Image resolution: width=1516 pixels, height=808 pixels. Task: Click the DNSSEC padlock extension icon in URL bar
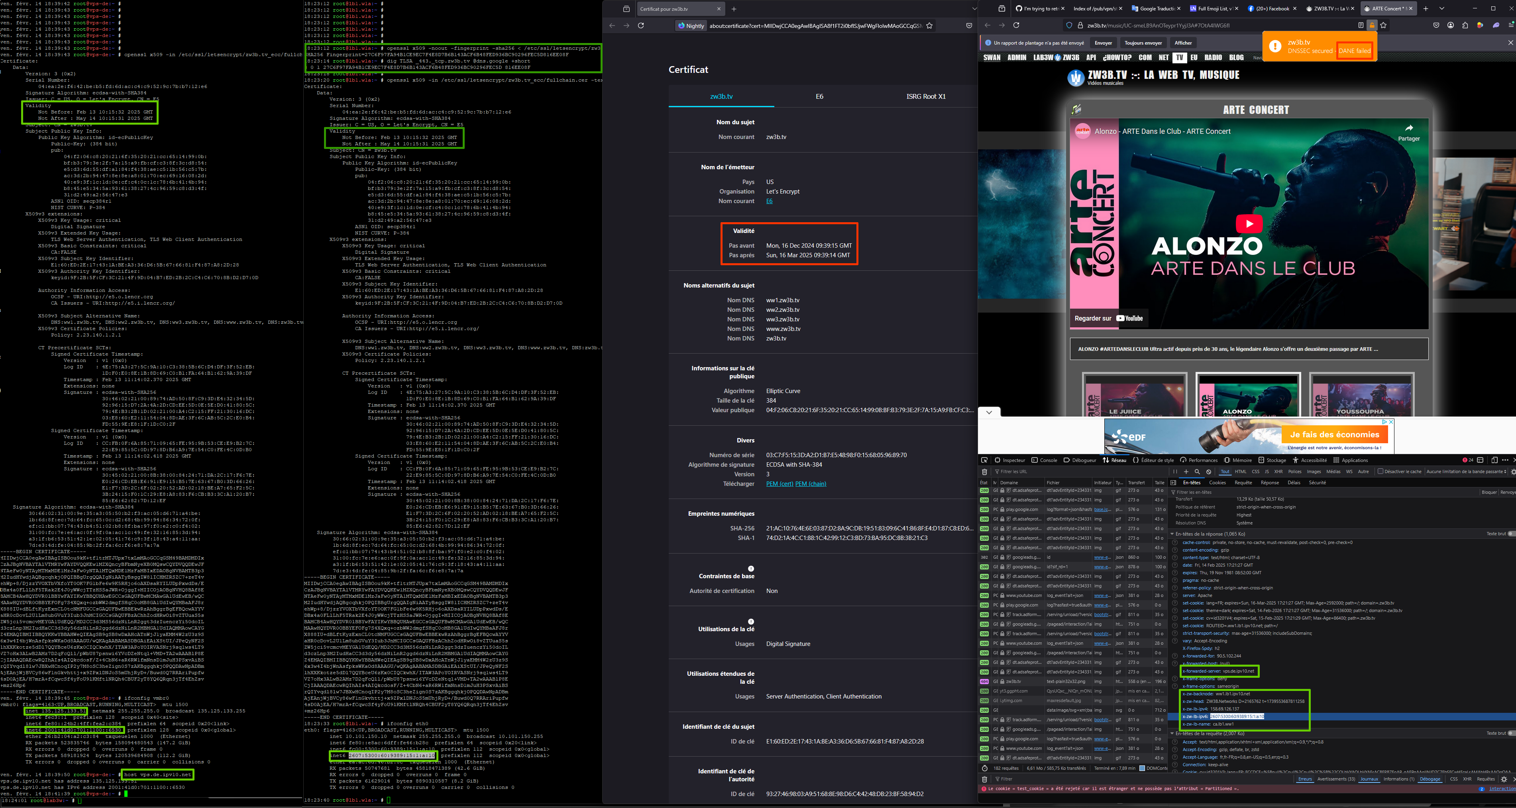click(x=1372, y=25)
